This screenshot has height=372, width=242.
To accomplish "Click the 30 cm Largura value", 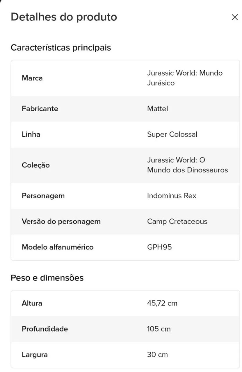I will tap(157, 355).
